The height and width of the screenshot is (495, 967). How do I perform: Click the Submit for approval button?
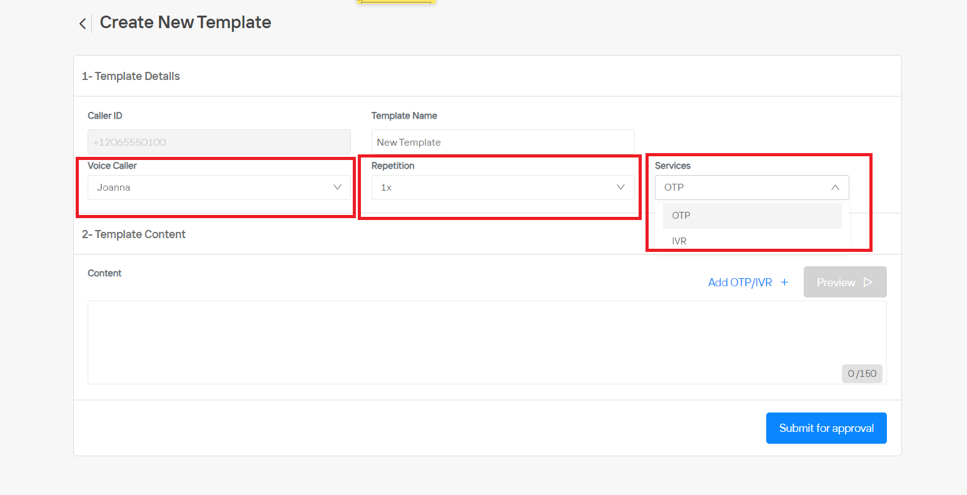click(x=826, y=428)
